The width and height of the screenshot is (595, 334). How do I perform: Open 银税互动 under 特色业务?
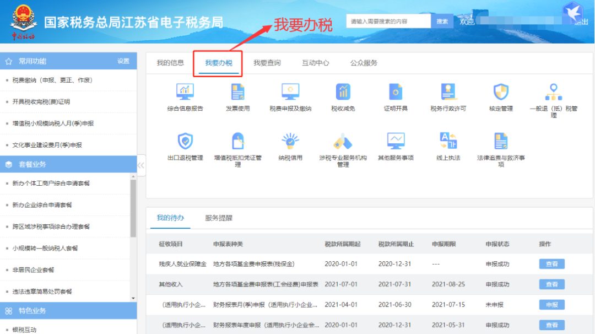(24, 330)
